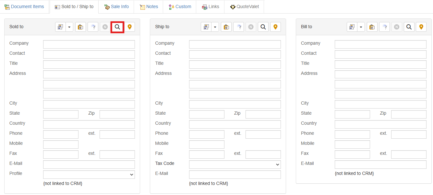Click the Sold to search magnifier icon
This screenshot has width=433, height=195.
[x=117, y=27]
